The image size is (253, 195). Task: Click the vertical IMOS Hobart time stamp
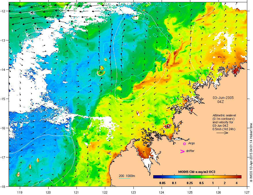[x=251, y=153]
